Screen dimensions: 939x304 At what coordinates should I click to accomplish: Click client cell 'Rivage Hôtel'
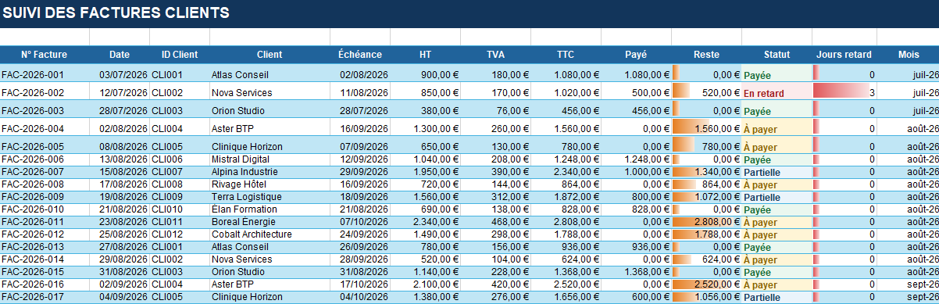270,184
